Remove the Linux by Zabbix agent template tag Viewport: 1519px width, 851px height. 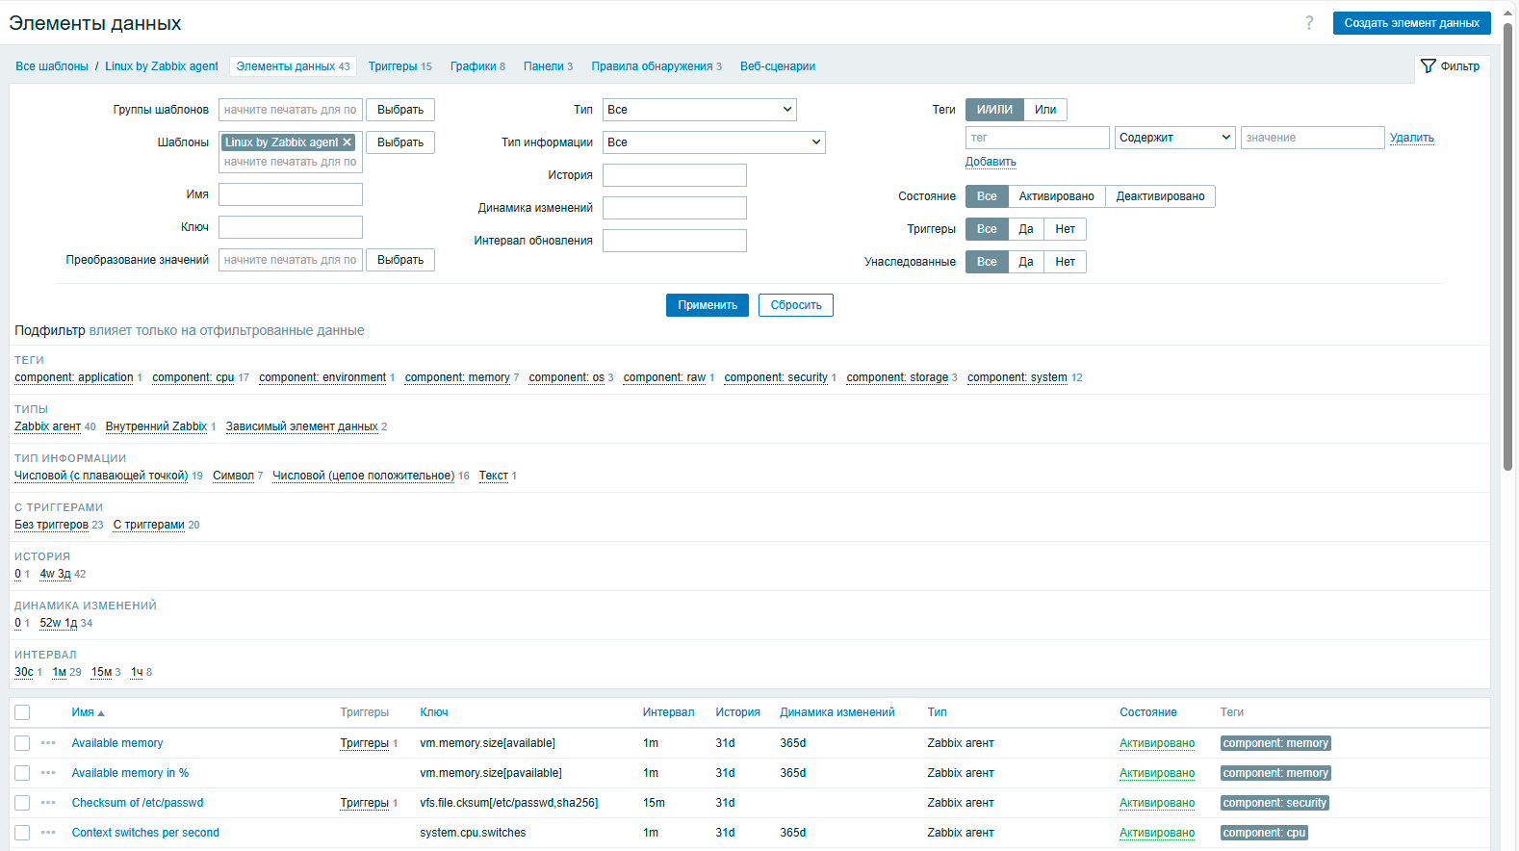pyautogui.click(x=348, y=142)
